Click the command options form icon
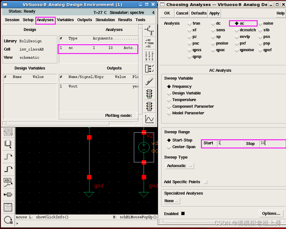The image size is (286, 229). (x=8, y=207)
